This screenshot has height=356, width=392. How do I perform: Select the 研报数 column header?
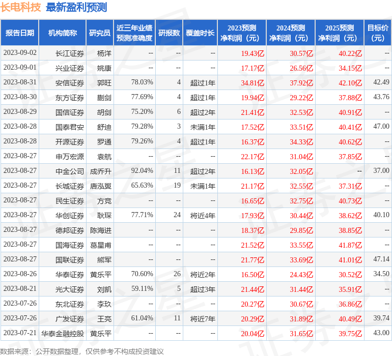pos(169,33)
